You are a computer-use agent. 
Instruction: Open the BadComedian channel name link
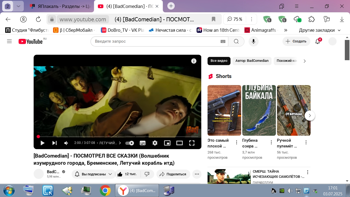point(53,172)
